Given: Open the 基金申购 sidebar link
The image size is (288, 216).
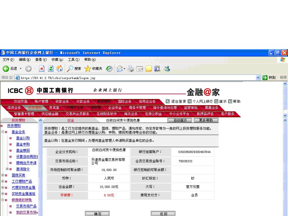Looking at the screenshot, I should (23, 144).
